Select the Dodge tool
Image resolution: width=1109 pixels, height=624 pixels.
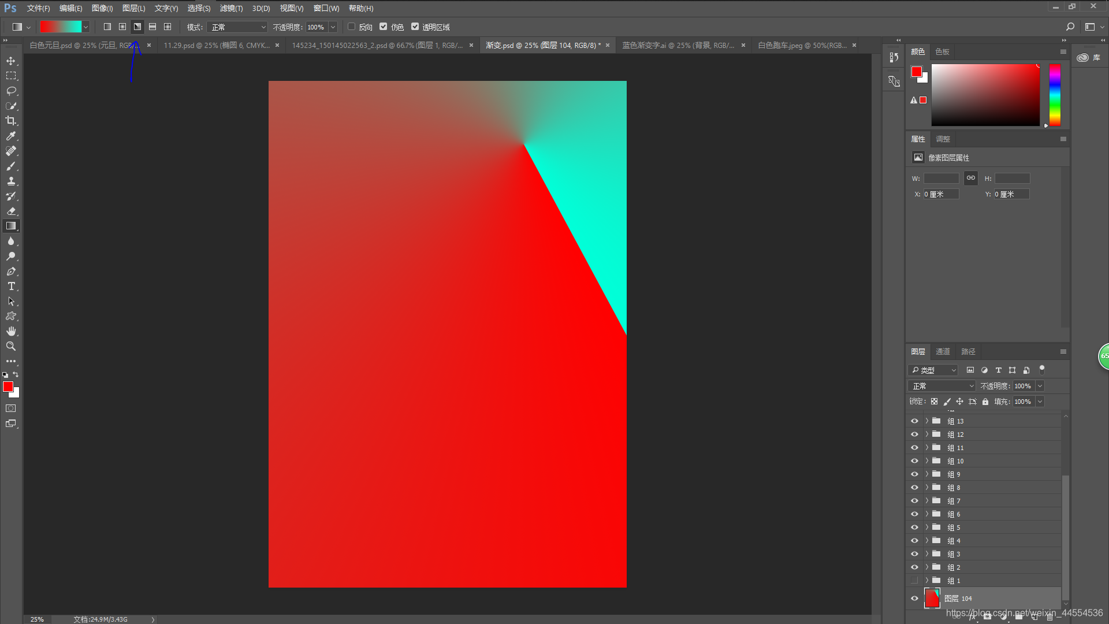11,256
